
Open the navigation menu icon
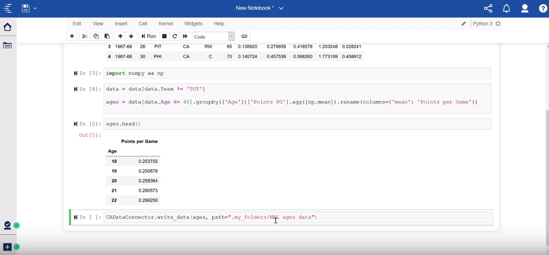point(7,8)
